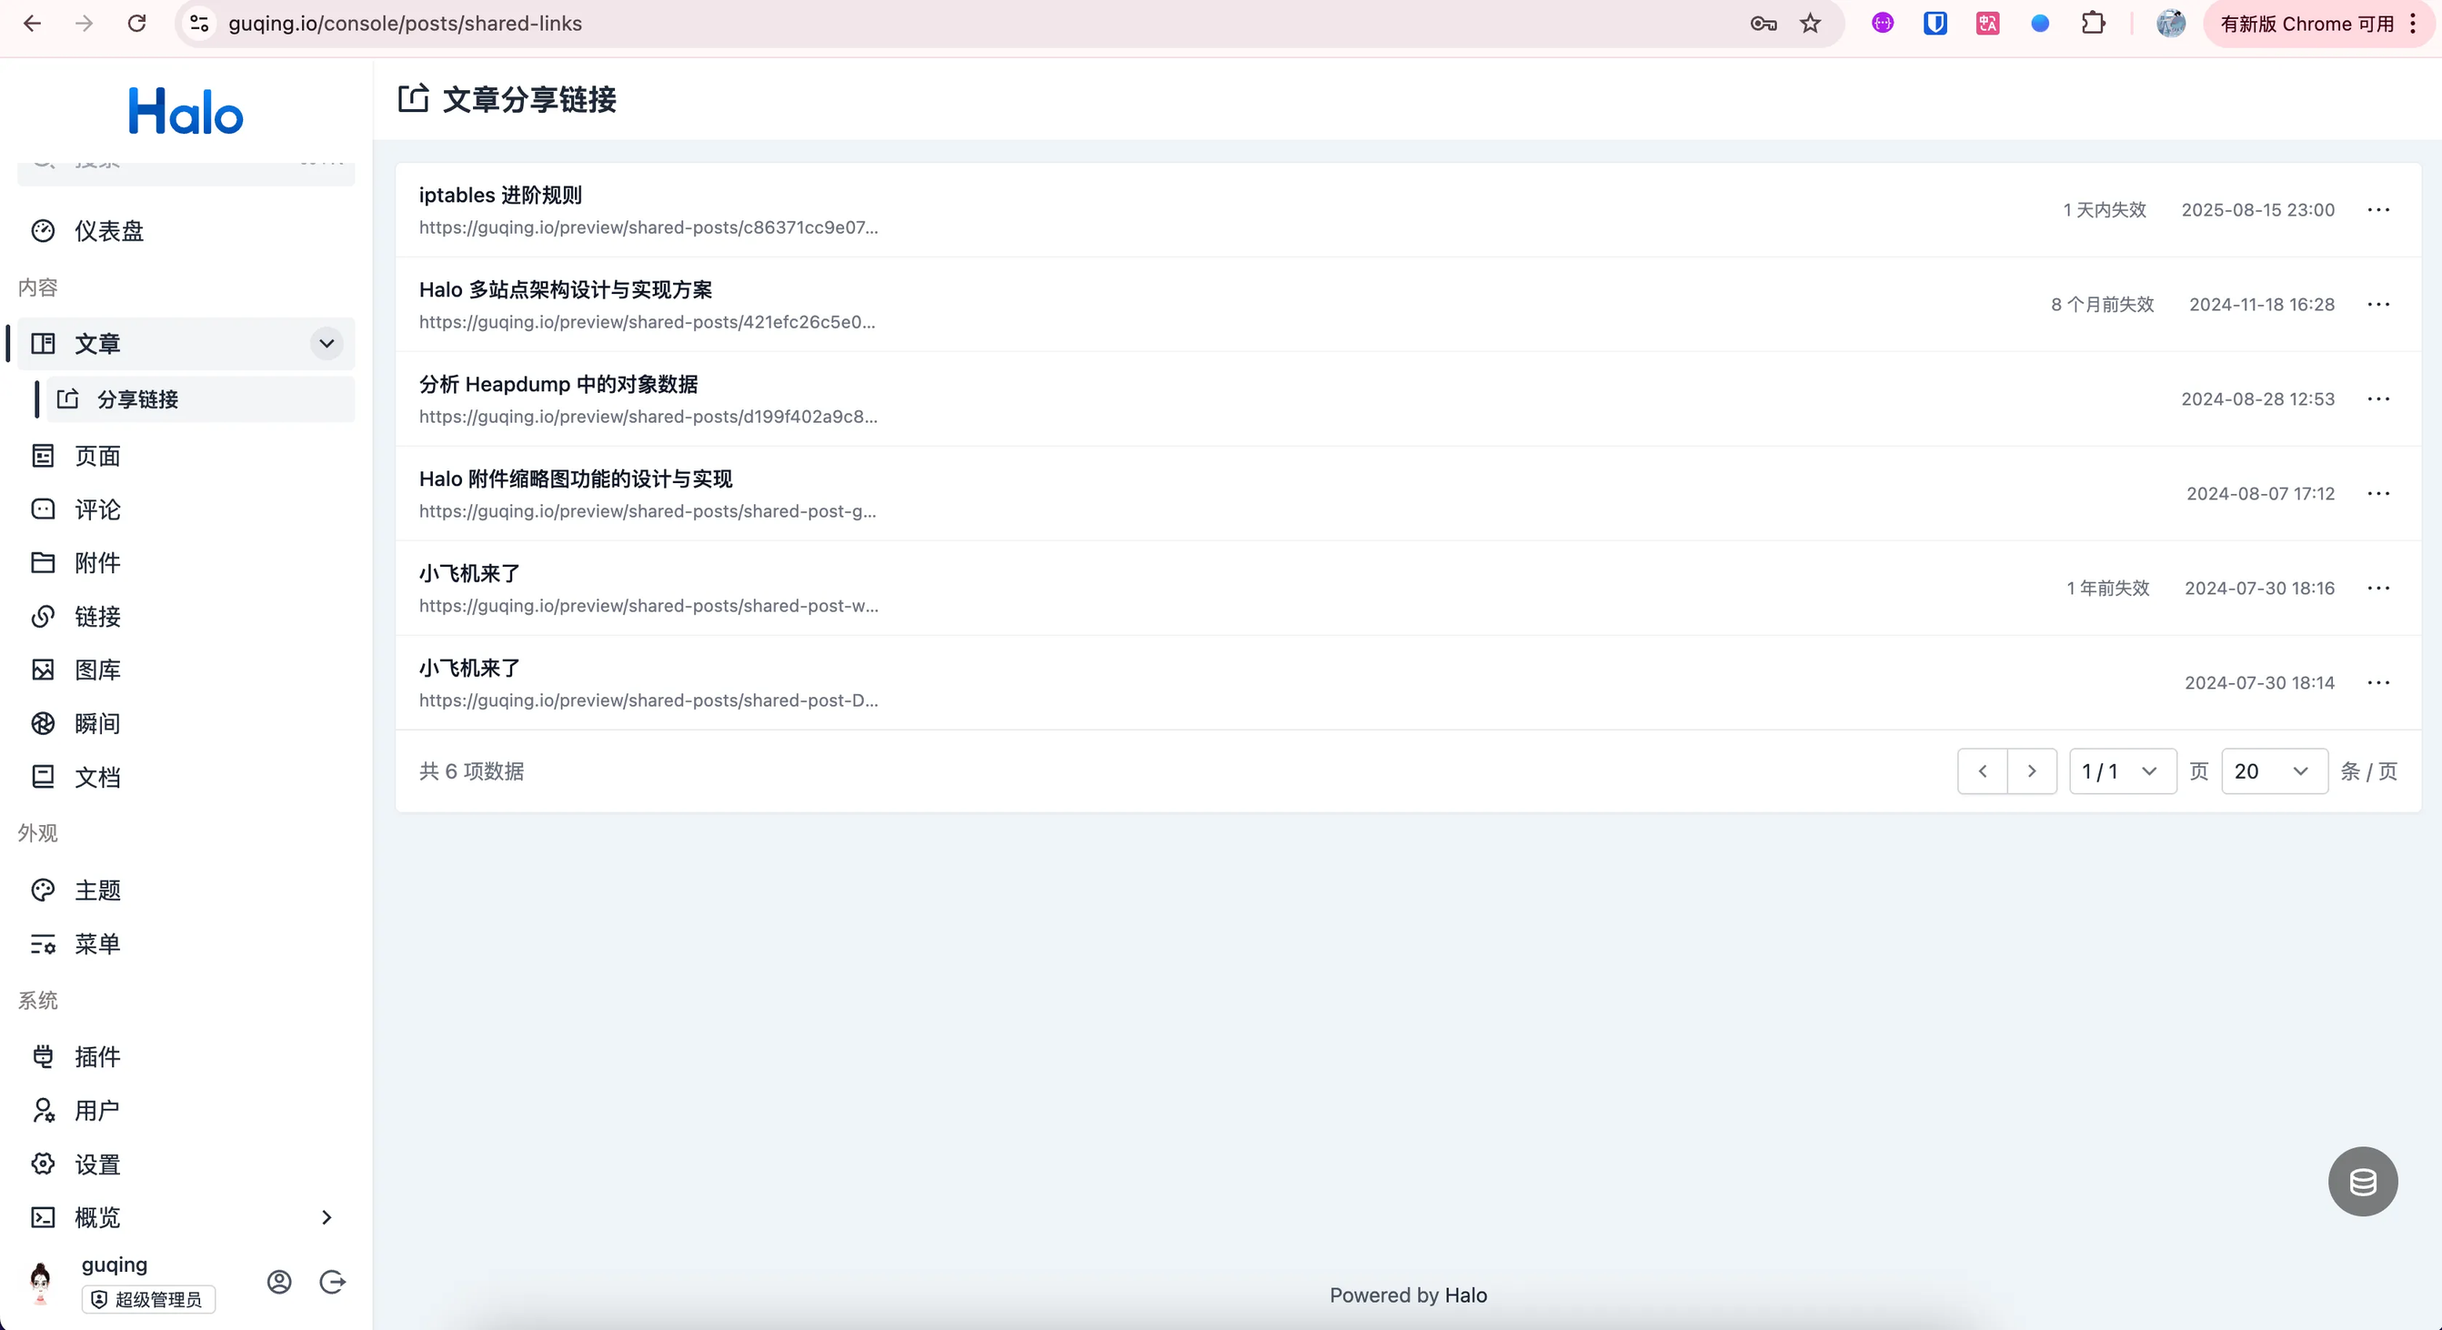Select 分享链接 submenu item
This screenshot has width=2442, height=1330.
[x=137, y=400]
